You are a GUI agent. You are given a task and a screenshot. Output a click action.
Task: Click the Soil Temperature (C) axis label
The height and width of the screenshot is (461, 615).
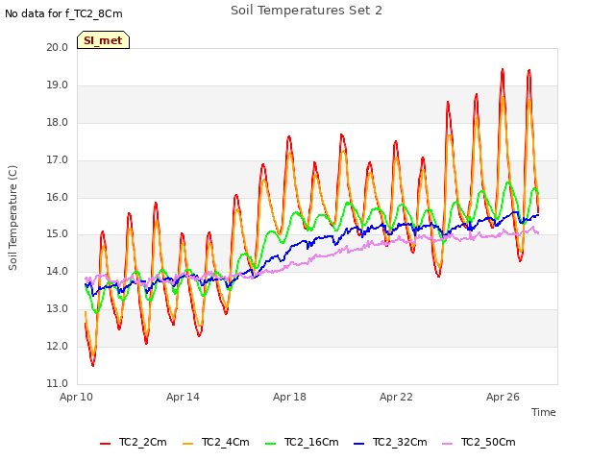click(x=12, y=218)
